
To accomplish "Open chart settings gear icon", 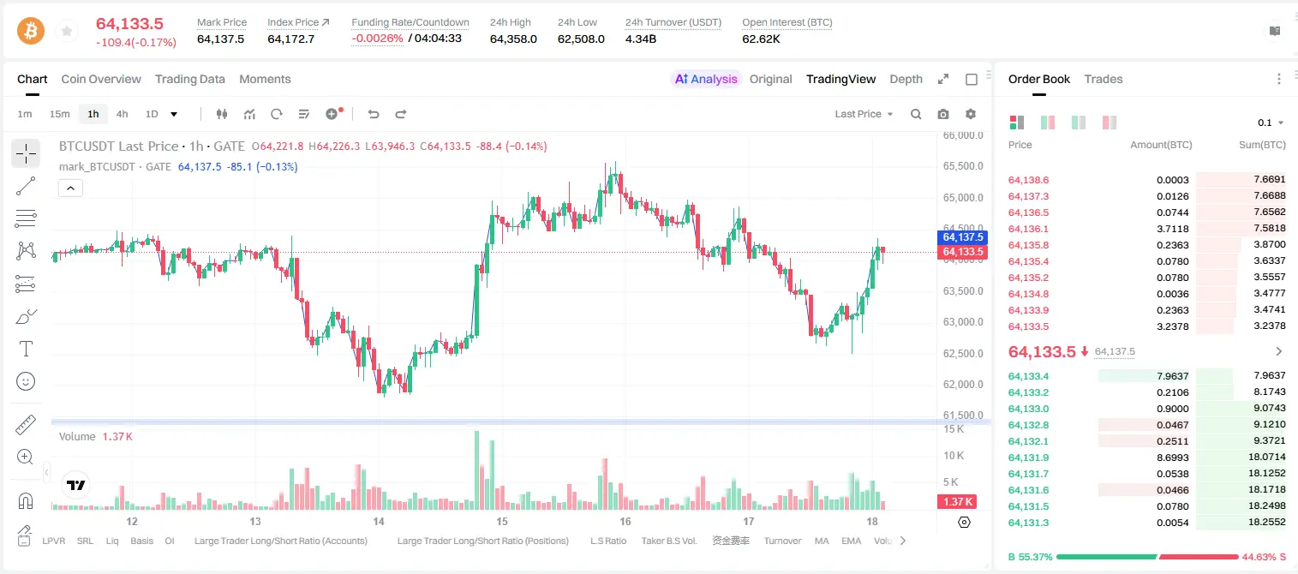I will pos(971,114).
